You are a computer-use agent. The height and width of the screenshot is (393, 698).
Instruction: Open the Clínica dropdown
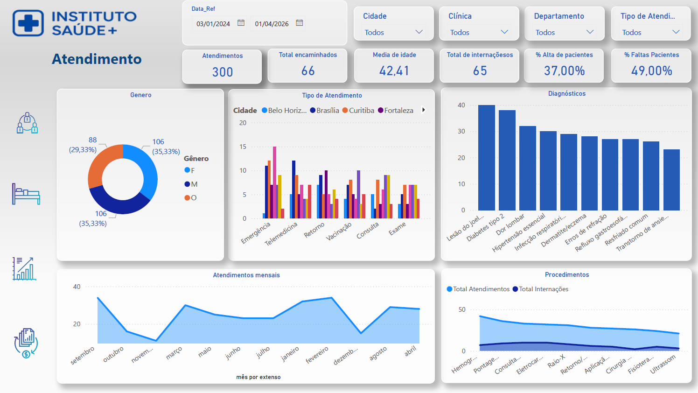tap(504, 32)
